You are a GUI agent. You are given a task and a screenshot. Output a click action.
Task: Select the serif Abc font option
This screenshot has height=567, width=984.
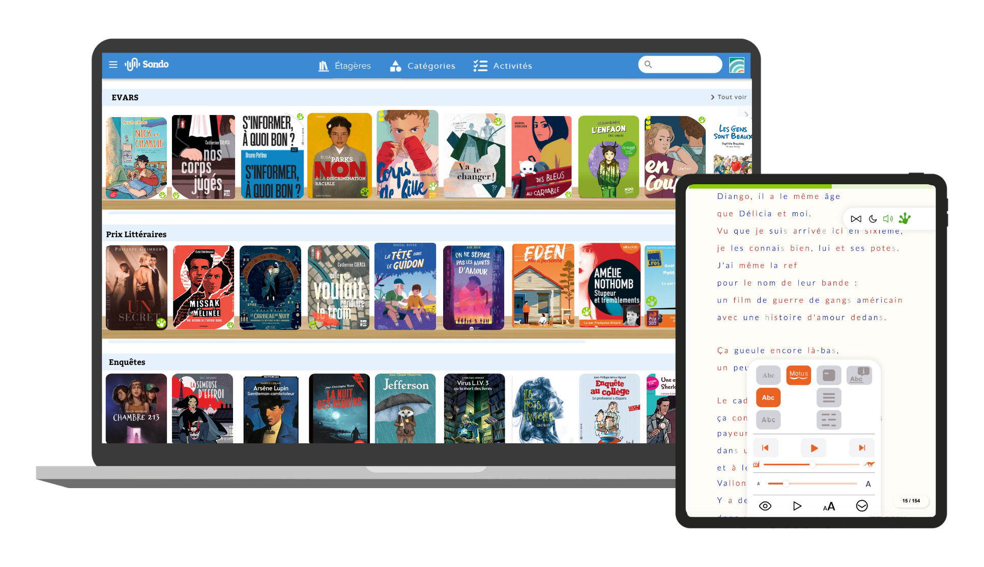coord(768,376)
